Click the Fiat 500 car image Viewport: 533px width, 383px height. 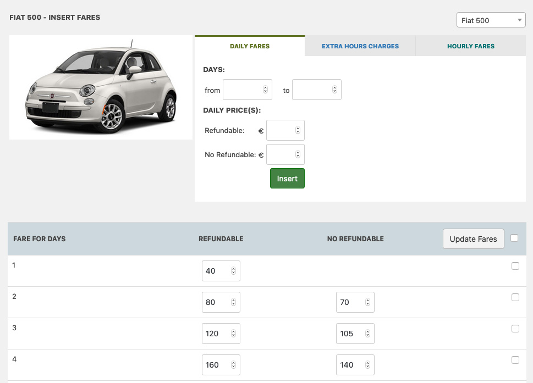(101, 87)
